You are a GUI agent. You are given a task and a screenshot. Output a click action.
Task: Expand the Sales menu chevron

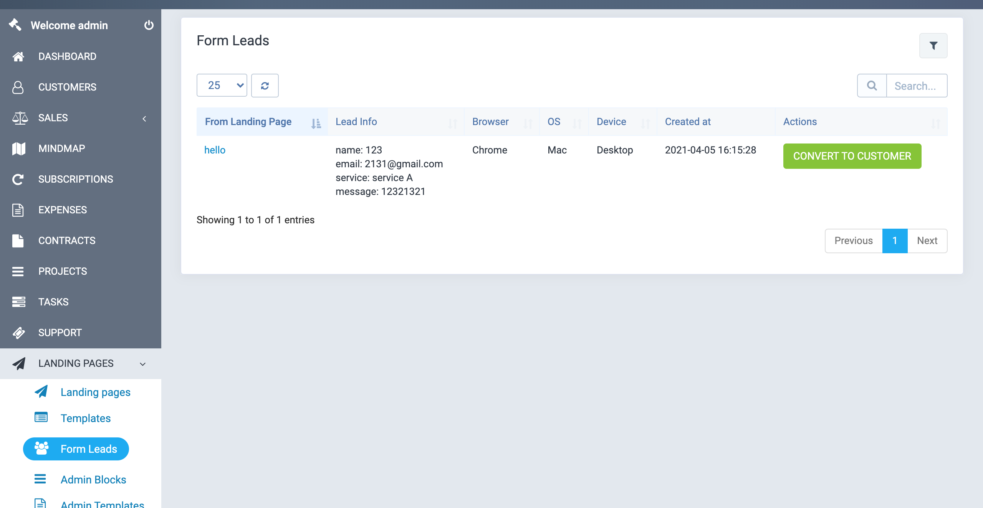point(144,119)
